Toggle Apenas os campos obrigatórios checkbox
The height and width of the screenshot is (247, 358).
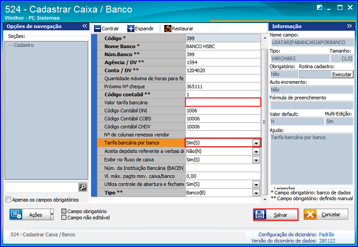click(x=8, y=200)
